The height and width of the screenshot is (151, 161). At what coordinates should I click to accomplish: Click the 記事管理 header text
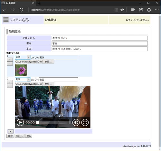[x=51, y=20]
